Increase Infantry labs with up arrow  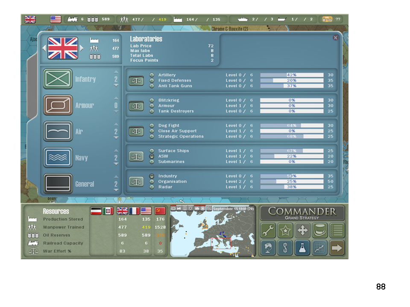[x=116, y=72]
